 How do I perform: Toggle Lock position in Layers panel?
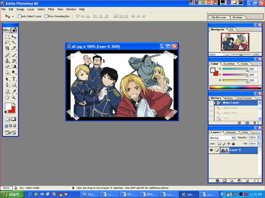pos(228,144)
